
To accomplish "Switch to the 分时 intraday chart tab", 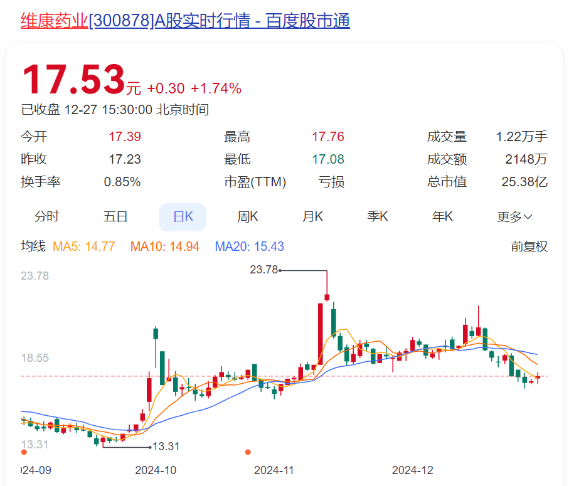I will (47, 216).
